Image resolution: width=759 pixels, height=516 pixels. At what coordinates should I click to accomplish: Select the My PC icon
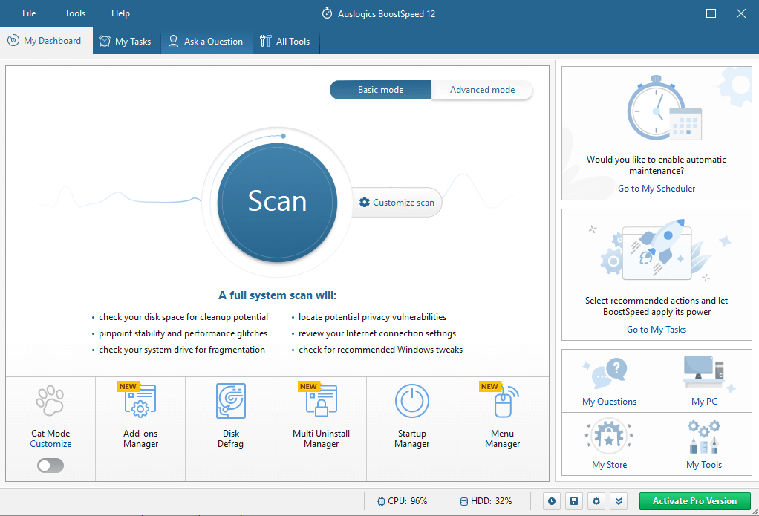(703, 380)
